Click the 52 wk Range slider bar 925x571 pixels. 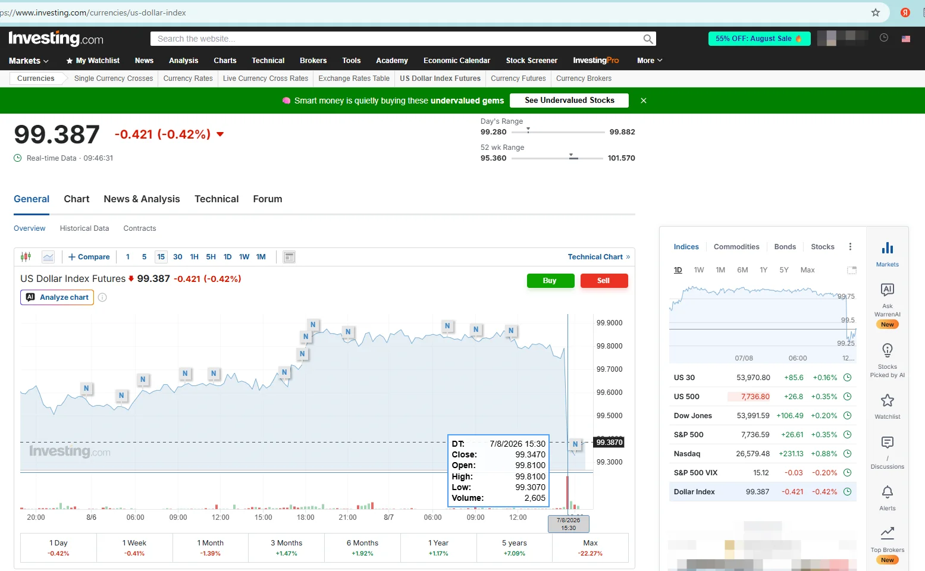point(557,158)
